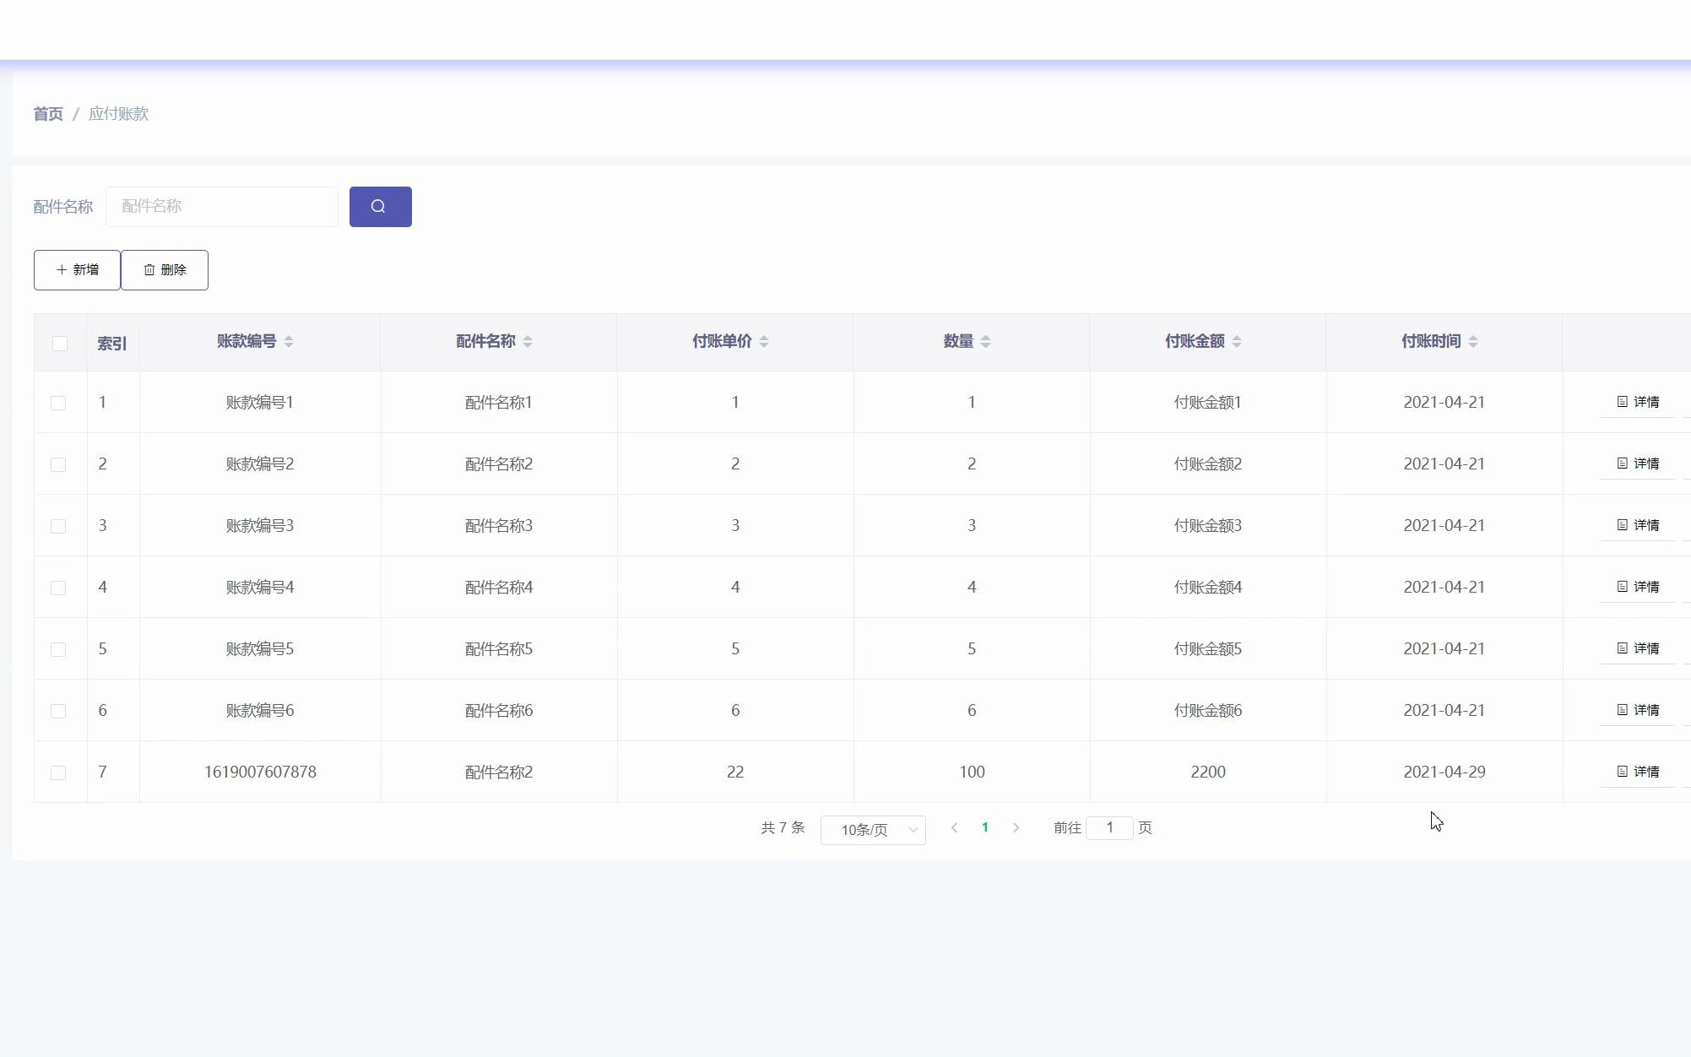The height and width of the screenshot is (1057, 1691).
Task: Select page number 1 in pagination
Action: pyautogui.click(x=985, y=828)
